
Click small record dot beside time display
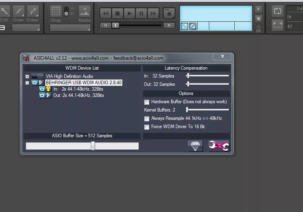259,19
